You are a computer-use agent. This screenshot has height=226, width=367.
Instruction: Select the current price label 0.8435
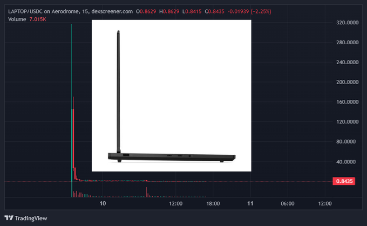point(344,181)
